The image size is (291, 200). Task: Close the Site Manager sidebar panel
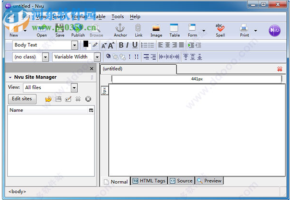click(92, 69)
